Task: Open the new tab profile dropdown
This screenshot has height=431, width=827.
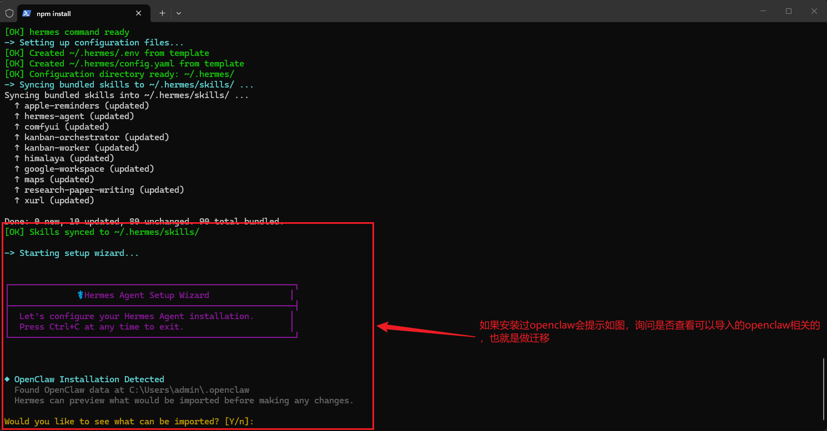Action: tap(179, 13)
